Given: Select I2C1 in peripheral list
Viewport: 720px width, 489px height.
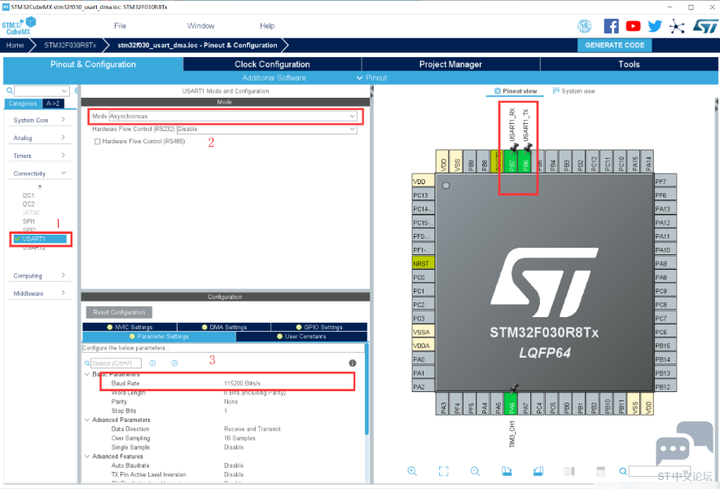Looking at the screenshot, I should pyautogui.click(x=28, y=196).
